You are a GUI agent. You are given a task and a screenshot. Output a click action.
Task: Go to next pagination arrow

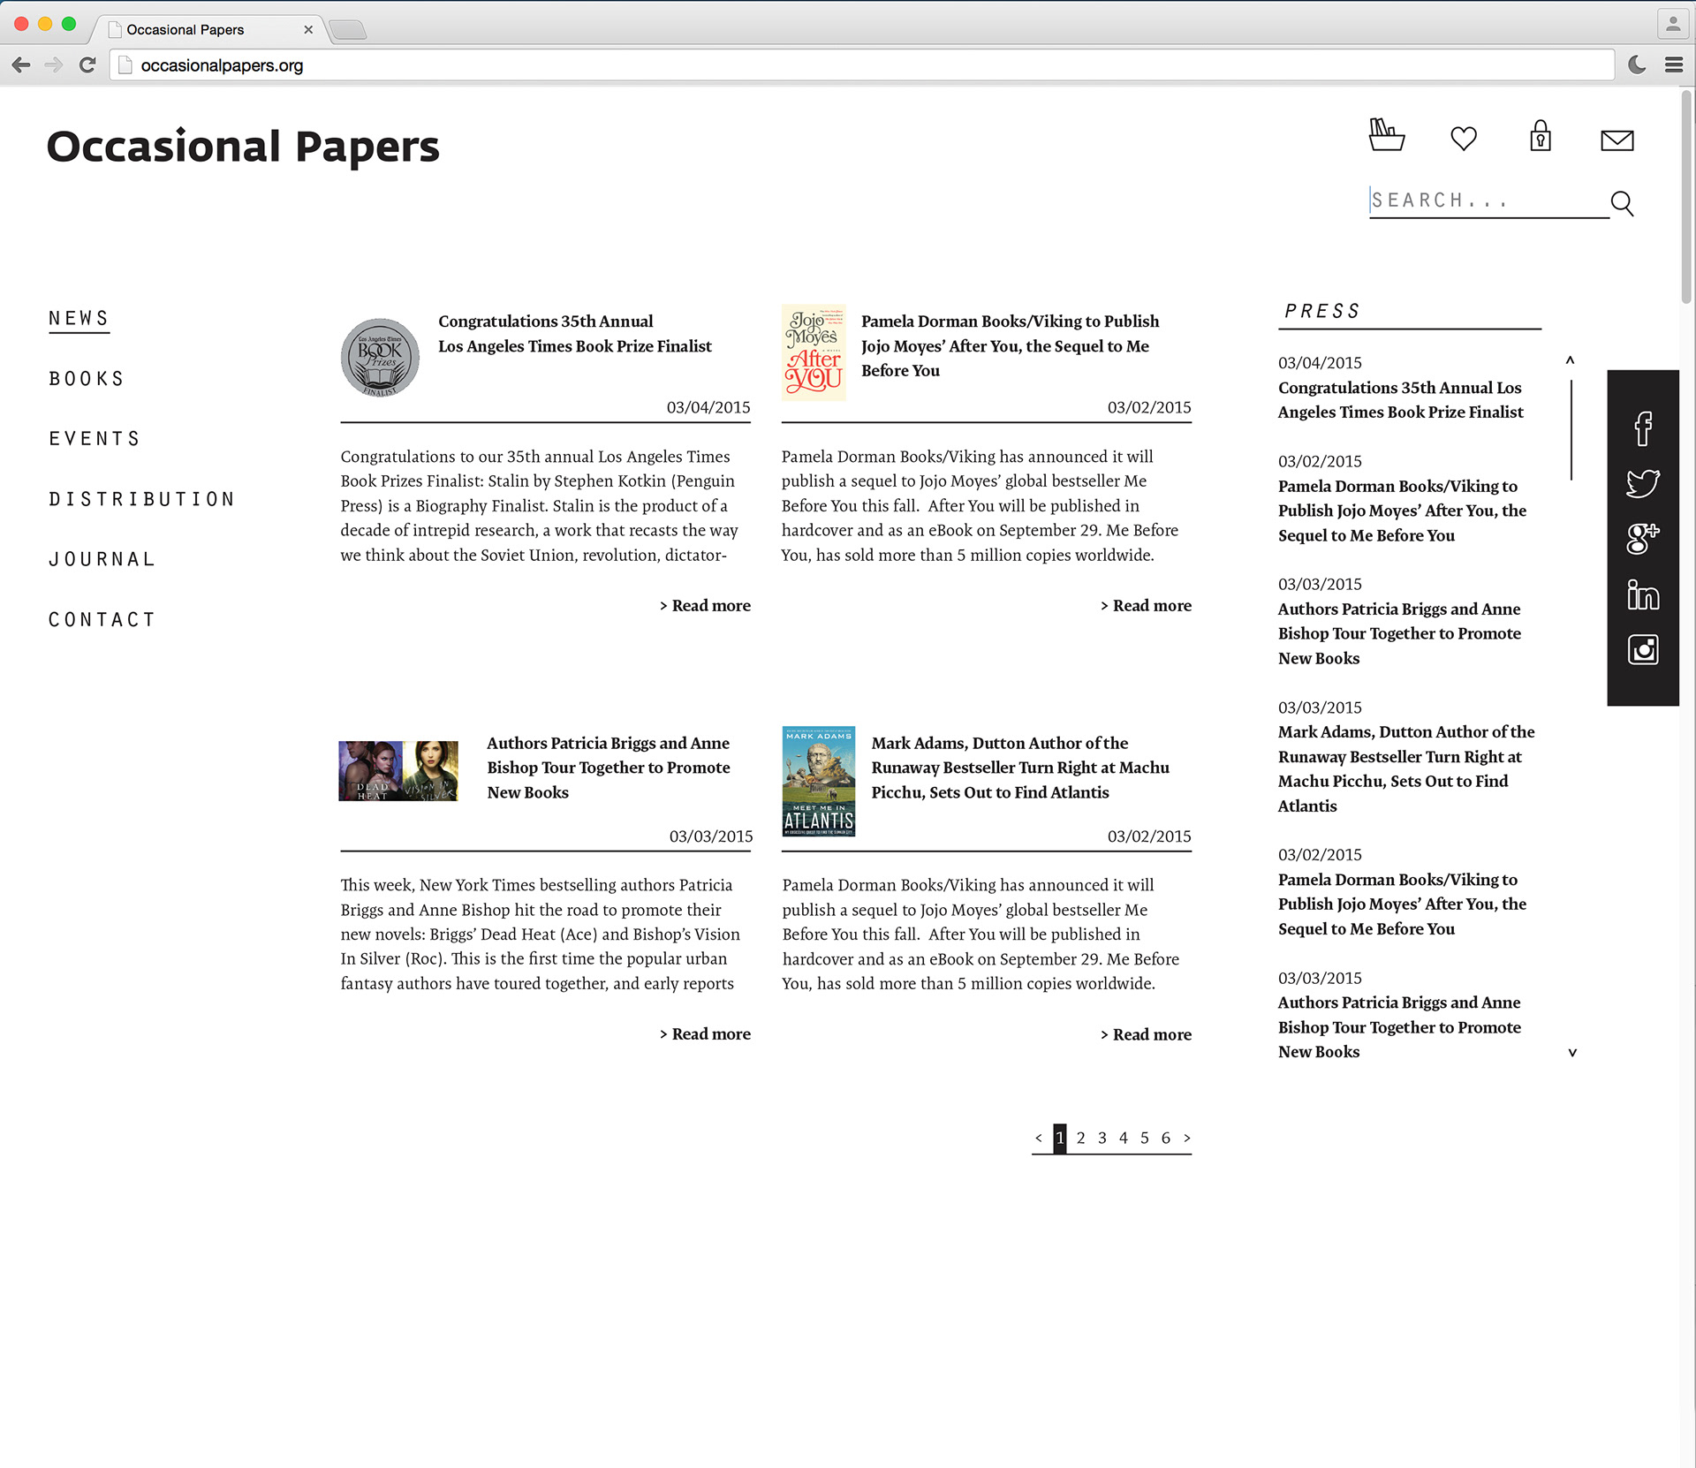(1186, 1138)
